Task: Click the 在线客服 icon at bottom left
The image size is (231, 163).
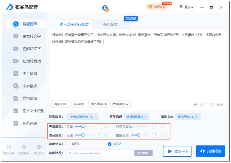Action: tap(24, 147)
